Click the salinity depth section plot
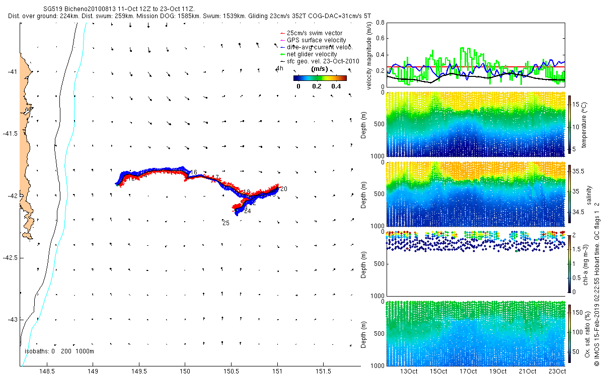This screenshot has height=377, width=604. [x=476, y=194]
